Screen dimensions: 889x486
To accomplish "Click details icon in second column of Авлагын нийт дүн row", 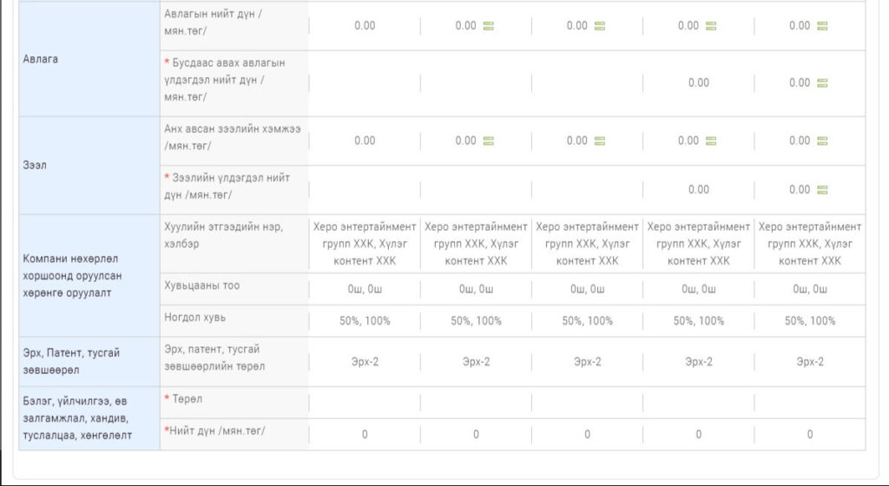I will click(488, 26).
